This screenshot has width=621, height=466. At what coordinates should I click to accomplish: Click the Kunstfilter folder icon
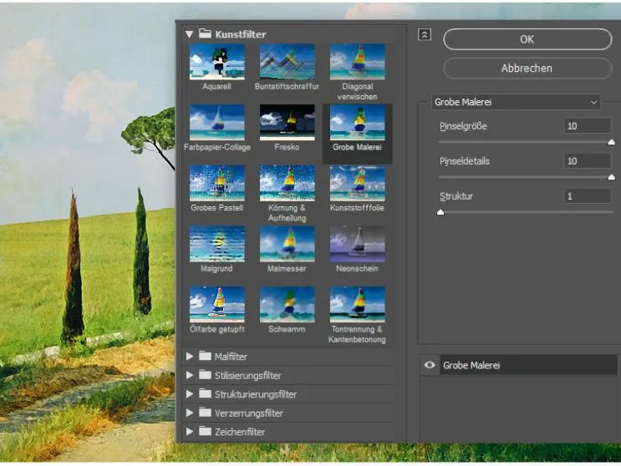[205, 33]
